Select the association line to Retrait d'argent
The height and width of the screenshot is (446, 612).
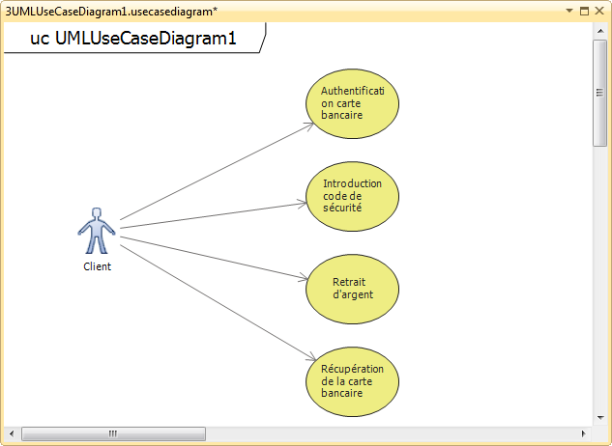click(213, 254)
